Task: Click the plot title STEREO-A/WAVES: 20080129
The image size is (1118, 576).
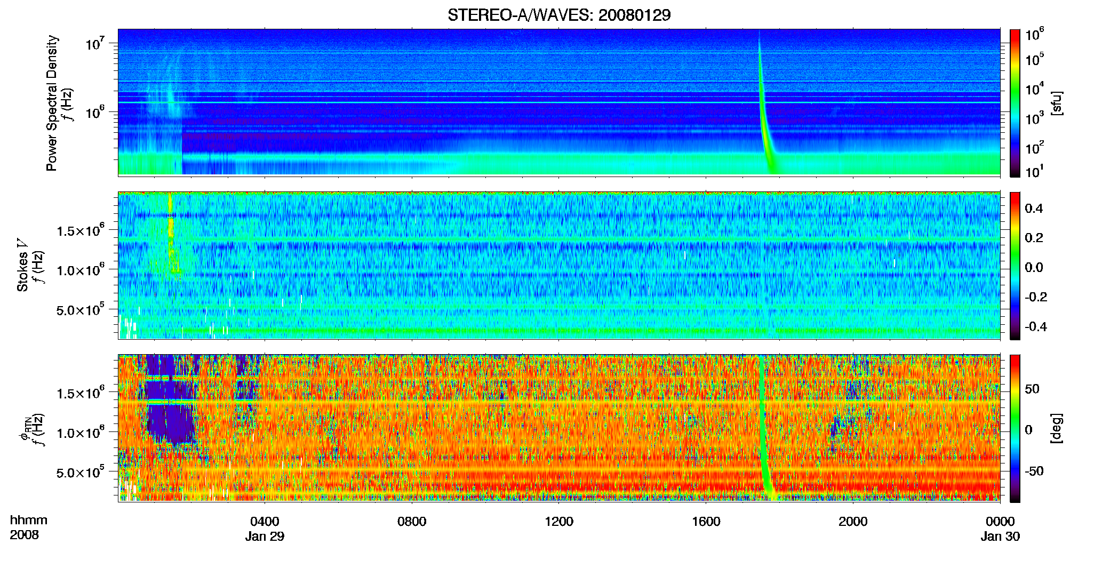Action: [x=559, y=15]
